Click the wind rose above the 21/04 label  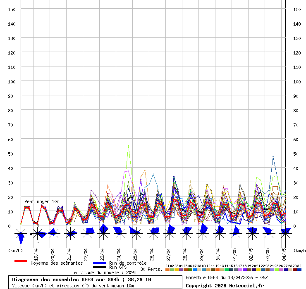click(70, 234)
